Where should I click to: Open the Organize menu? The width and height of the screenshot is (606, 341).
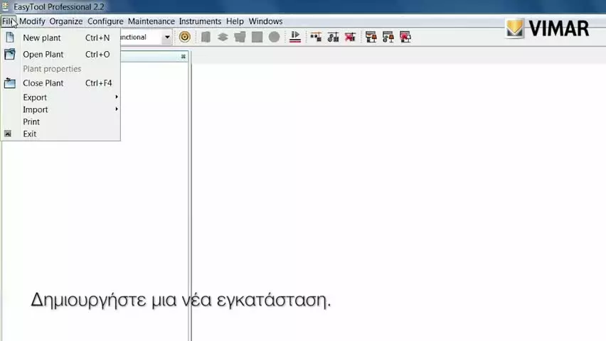click(66, 21)
